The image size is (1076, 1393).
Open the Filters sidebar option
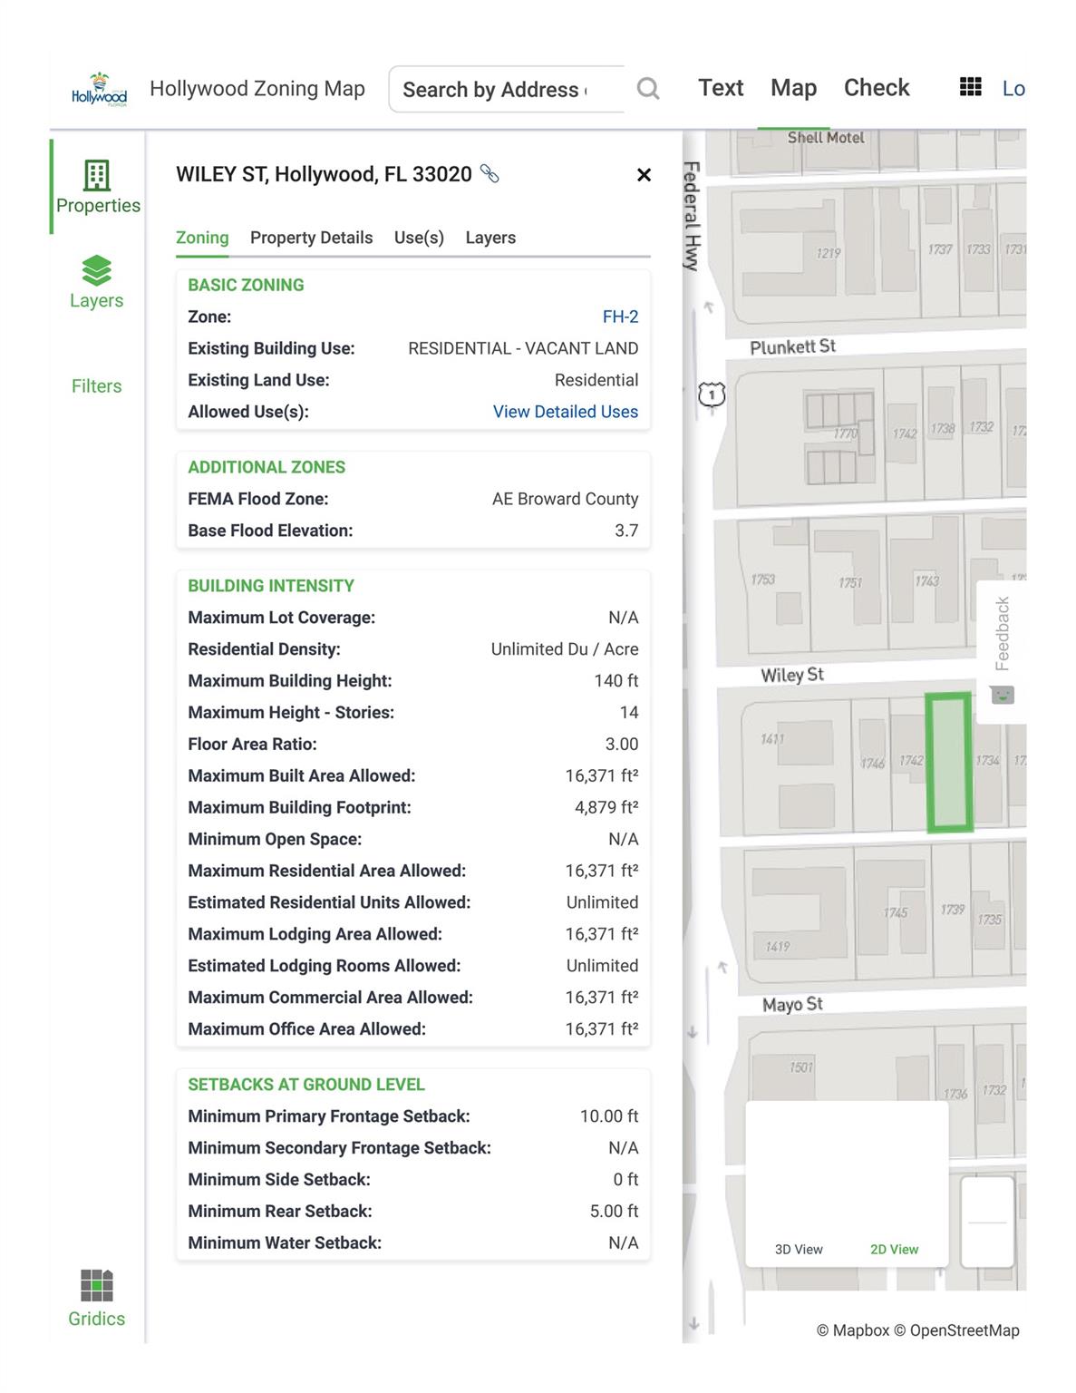coord(96,385)
